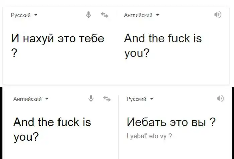The height and width of the screenshot is (159, 234).
Task: Click the question mark line in top input
Action: tap(14, 54)
